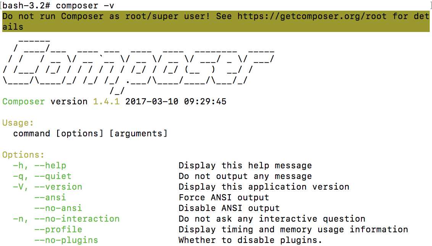The image size is (432, 246).
Task: Click the "--quiet" long option flag
Action: [53, 176]
